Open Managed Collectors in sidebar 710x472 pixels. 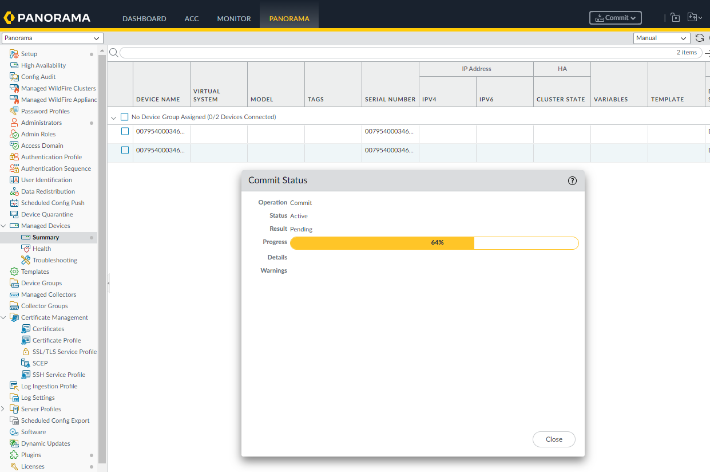(49, 294)
